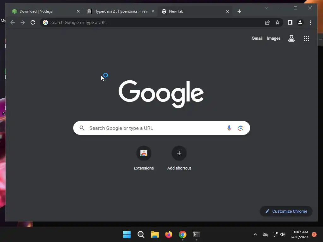The image size is (323, 242).
Task: Open the Chrome three-dot menu
Action: pos(310,22)
